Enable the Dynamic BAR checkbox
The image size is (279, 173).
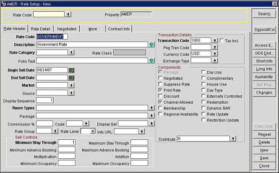pyautogui.click(x=203, y=108)
